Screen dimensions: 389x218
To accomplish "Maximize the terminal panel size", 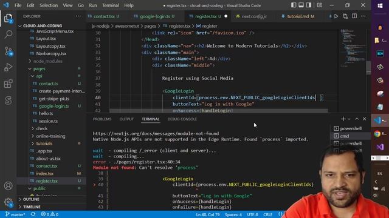I will (357, 119).
